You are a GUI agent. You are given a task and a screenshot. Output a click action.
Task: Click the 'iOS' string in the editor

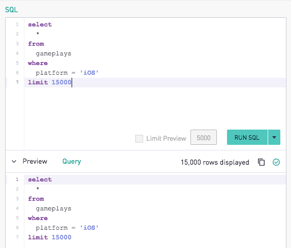[89, 73]
